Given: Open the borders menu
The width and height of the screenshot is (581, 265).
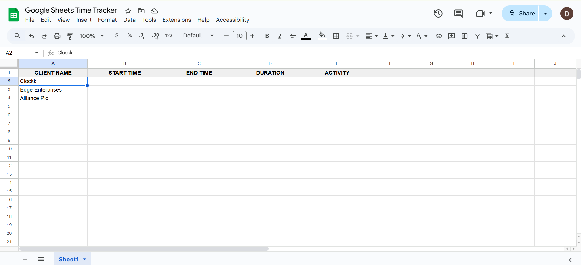Looking at the screenshot, I should [336, 36].
